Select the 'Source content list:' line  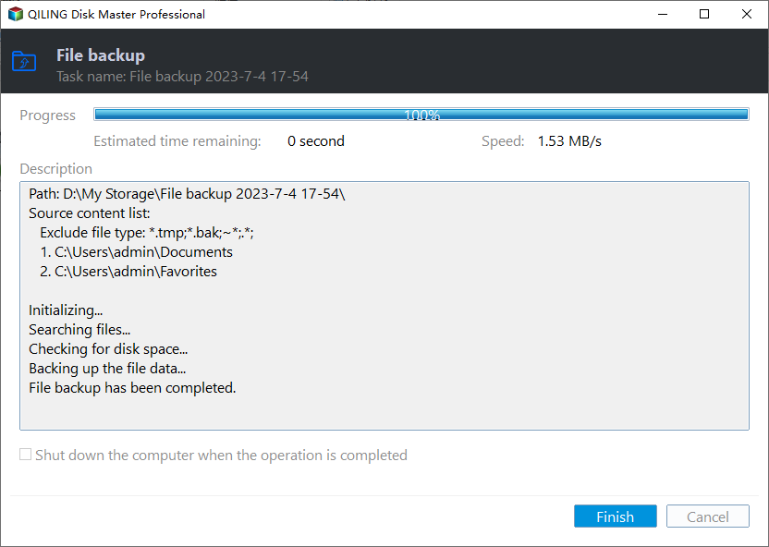point(90,213)
